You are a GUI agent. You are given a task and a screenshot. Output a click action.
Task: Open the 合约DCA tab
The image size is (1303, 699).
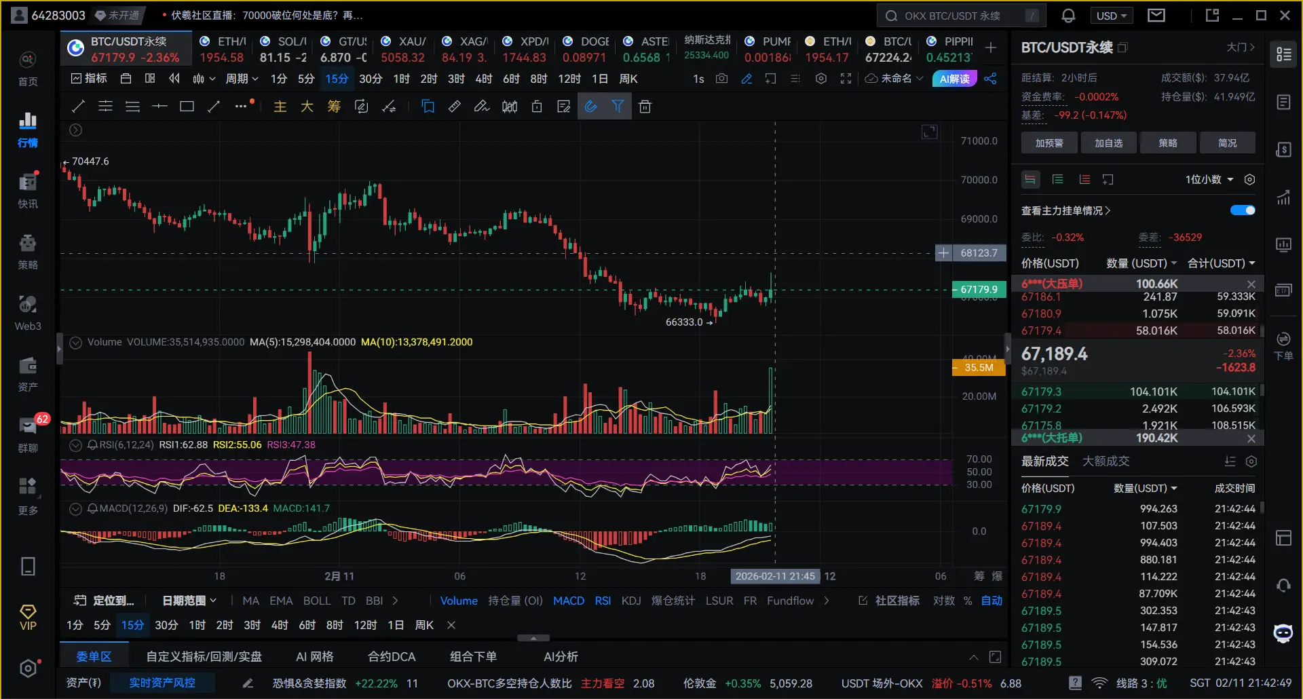pyautogui.click(x=392, y=656)
